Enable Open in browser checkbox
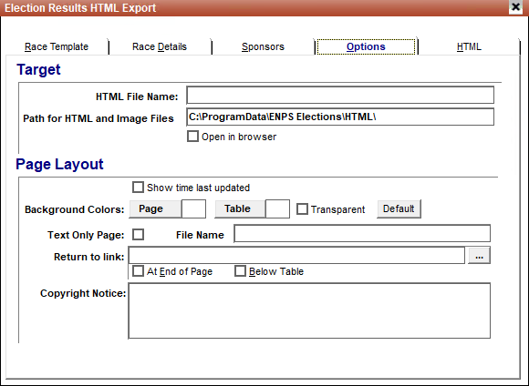This screenshot has height=386, width=529. (x=192, y=137)
